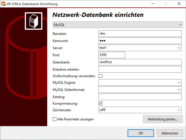Uncheck the Komprimierung checkbox

click(x=100, y=103)
